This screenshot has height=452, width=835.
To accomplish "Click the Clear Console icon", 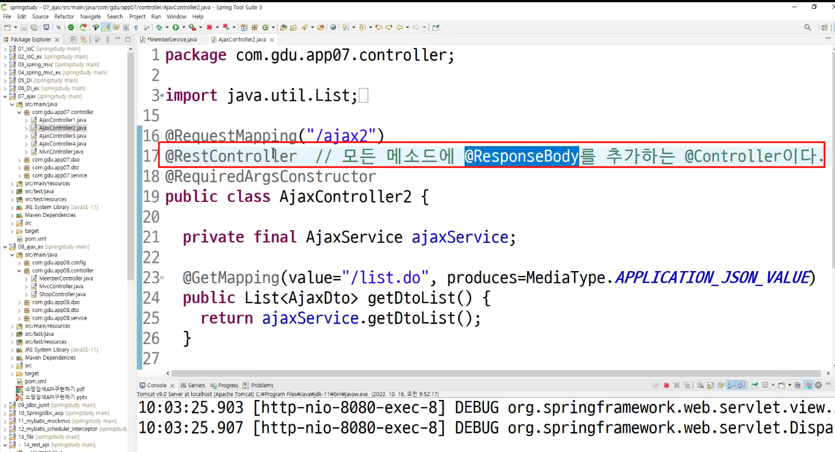I will coord(700,385).
